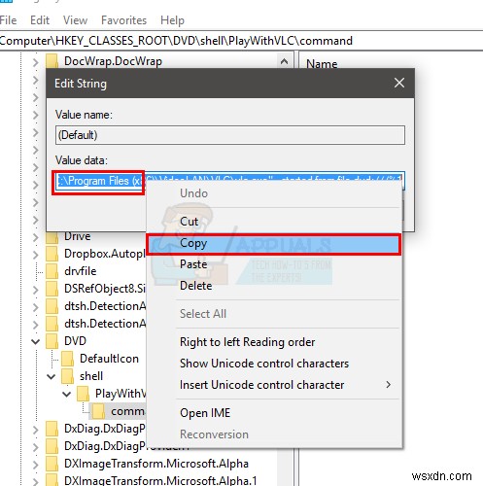Open the Favorites menu
The height and width of the screenshot is (486, 483).
pos(123,20)
